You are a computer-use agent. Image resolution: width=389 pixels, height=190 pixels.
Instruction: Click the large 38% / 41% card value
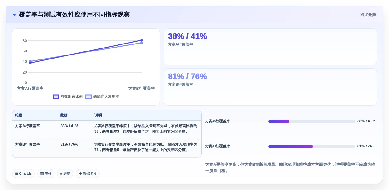click(x=187, y=36)
